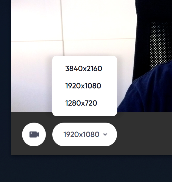Pick the 1280x720 resolution option
Screen dimensions: 172x182
point(81,103)
